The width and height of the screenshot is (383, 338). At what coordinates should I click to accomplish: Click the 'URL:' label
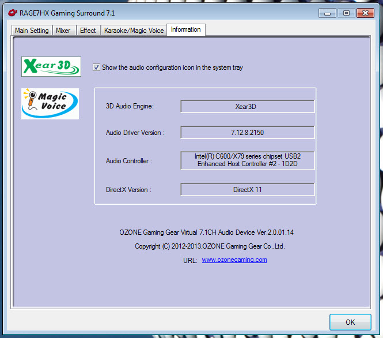point(190,261)
